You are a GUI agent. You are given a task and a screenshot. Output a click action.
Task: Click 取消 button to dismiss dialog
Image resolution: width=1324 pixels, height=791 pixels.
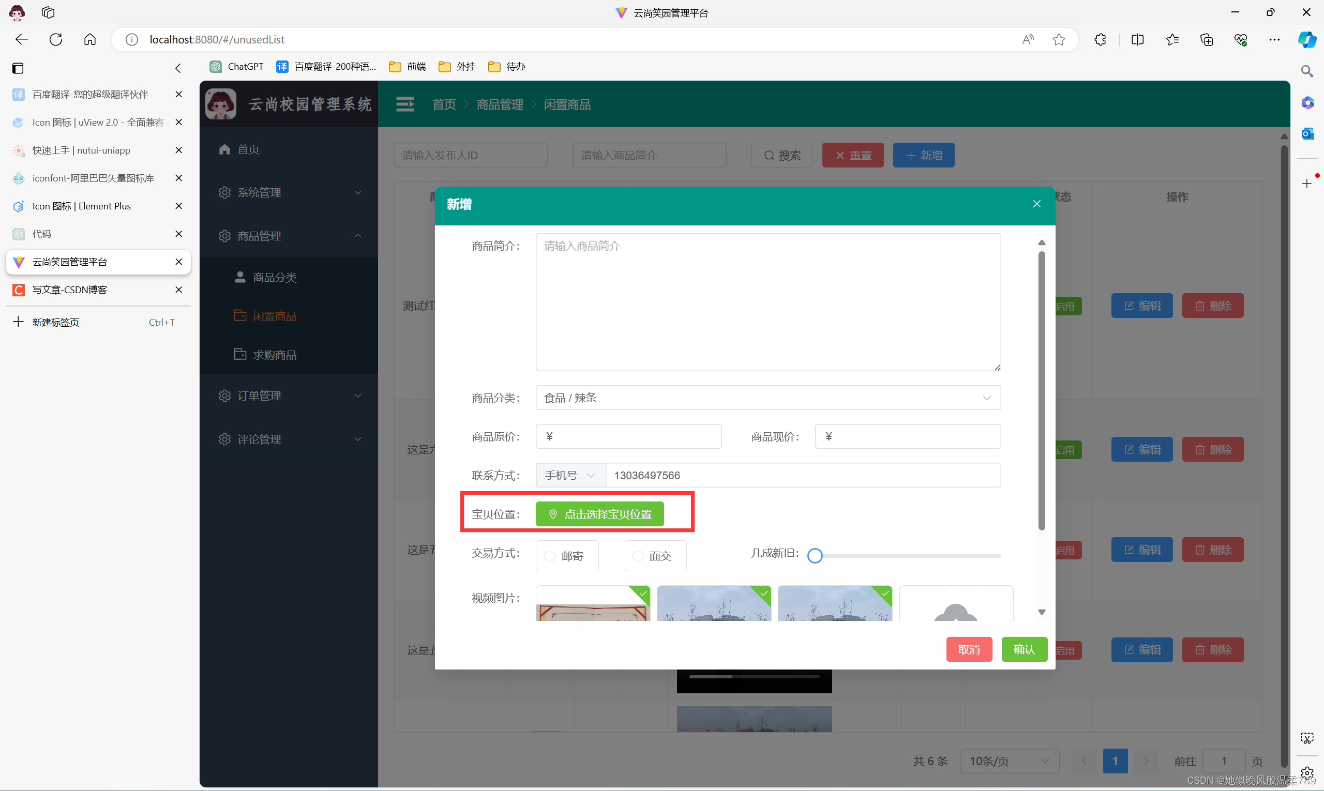(969, 649)
